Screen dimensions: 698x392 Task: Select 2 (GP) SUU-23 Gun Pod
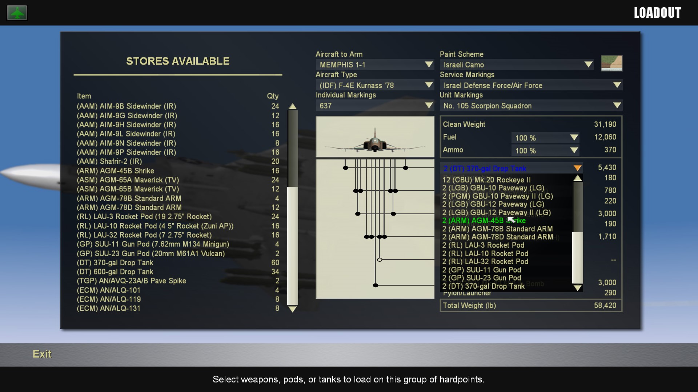pos(482,278)
